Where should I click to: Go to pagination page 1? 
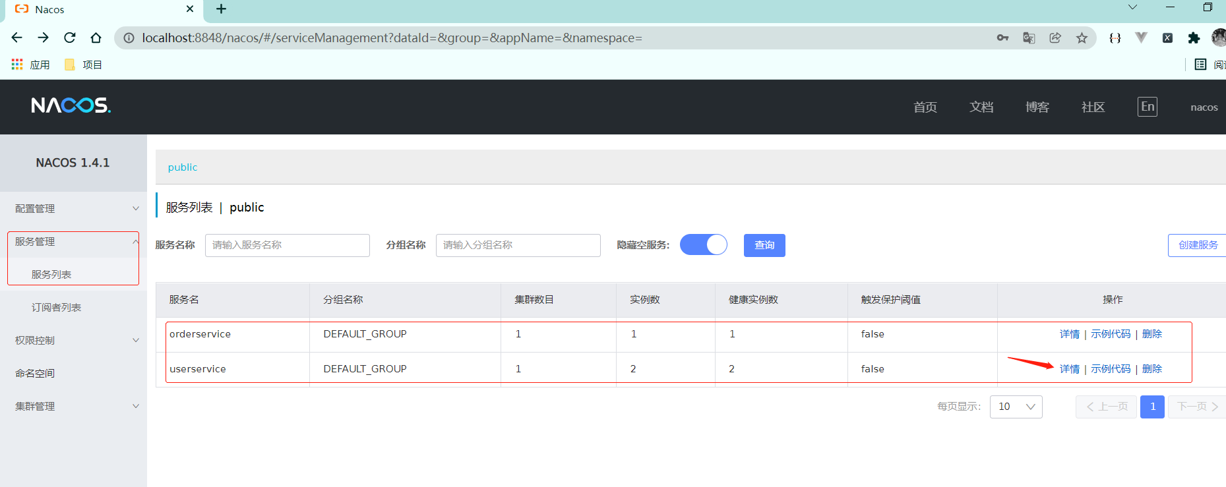click(1153, 407)
